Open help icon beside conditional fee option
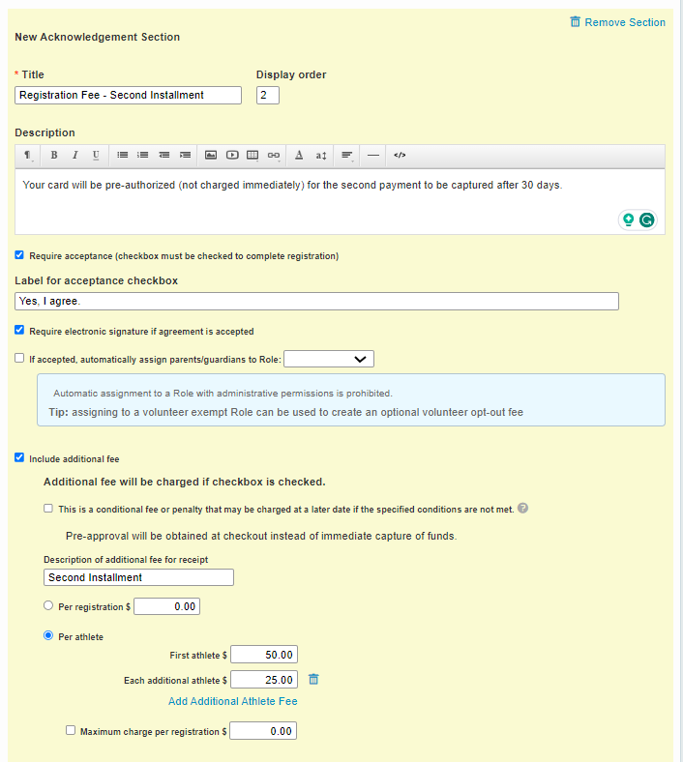683x762 pixels. [x=522, y=509]
